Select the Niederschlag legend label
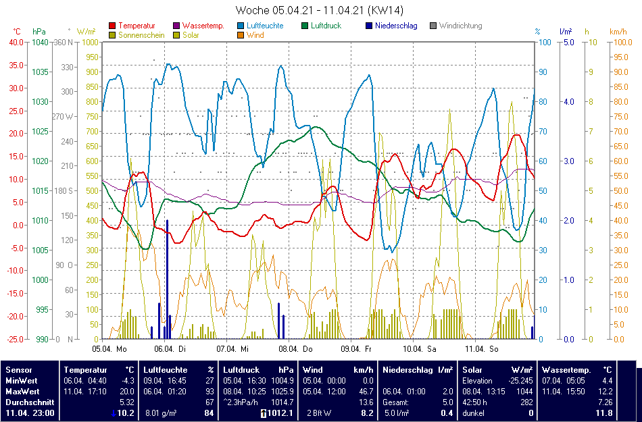The width and height of the screenshot is (642, 422). click(x=396, y=26)
